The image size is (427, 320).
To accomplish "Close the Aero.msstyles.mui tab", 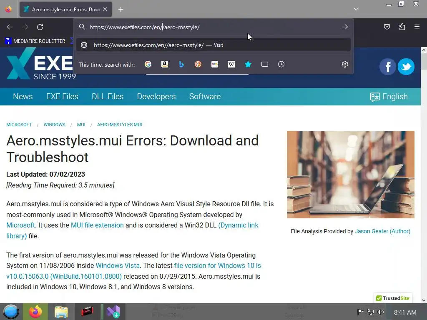I will pos(105,9).
